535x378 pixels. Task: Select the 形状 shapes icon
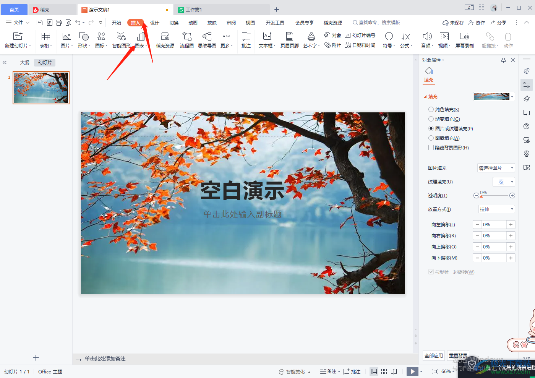84,36
